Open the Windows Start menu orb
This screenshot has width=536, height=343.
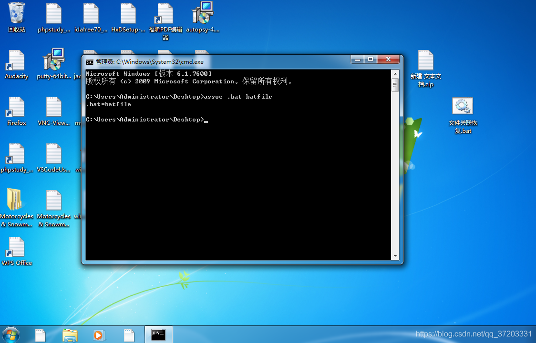(10, 335)
